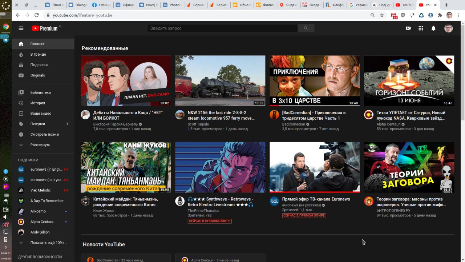Open Смотреть позже in sidebar
Screen dimensions: 465x262
(x=43, y=134)
